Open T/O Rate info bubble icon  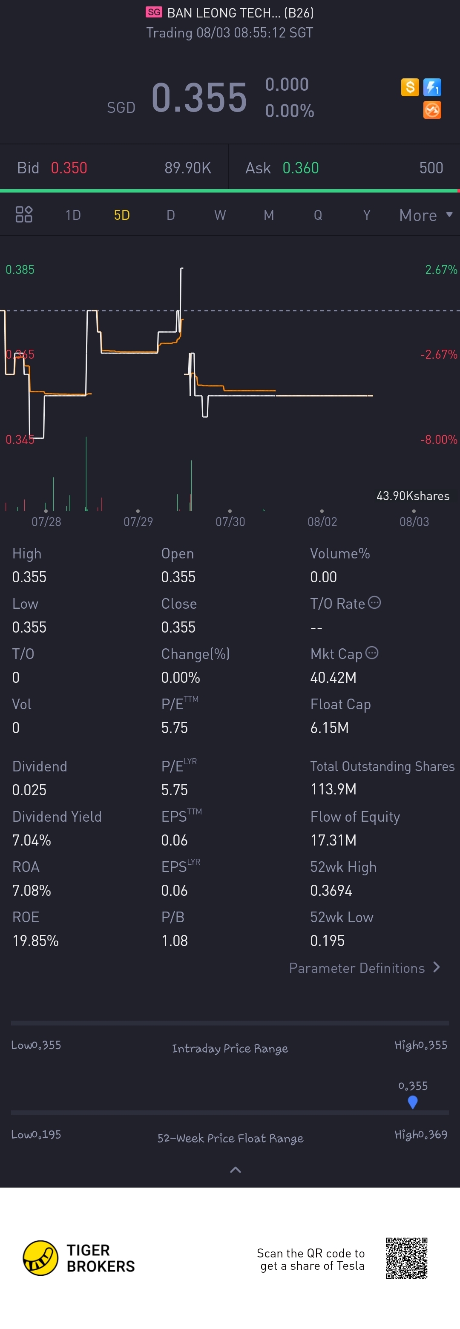pos(374,603)
